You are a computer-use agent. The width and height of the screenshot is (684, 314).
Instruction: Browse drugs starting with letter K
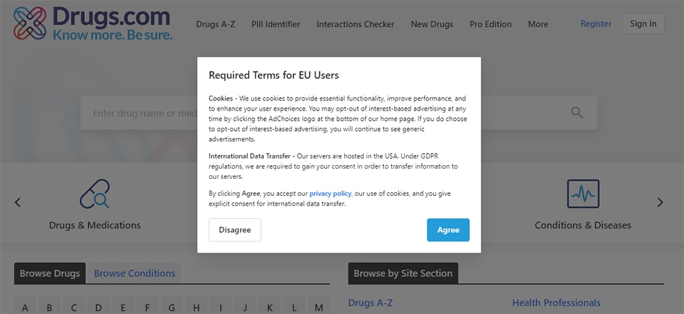[x=269, y=307]
